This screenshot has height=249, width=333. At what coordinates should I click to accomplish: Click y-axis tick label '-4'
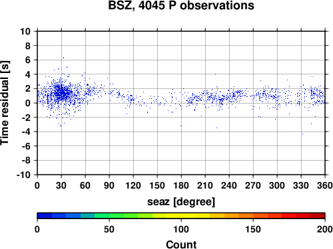click(x=26, y=131)
